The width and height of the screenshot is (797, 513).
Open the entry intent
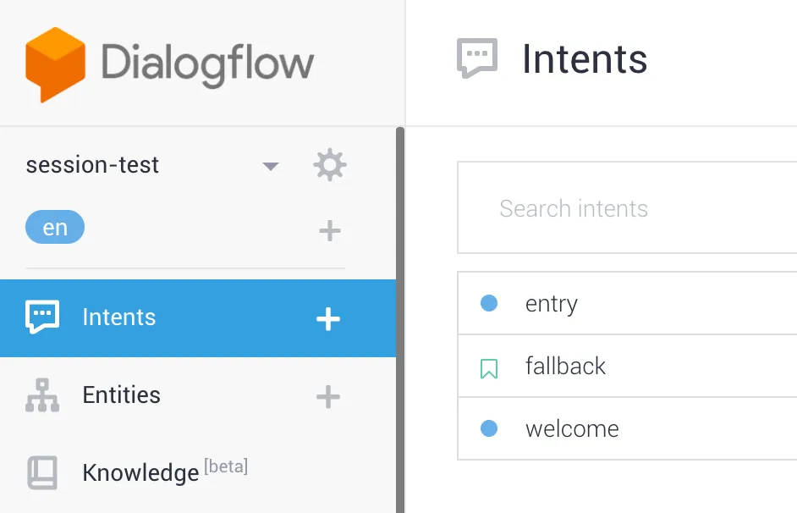(552, 304)
